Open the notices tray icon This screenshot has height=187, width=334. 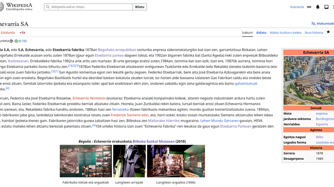coord(326,7)
